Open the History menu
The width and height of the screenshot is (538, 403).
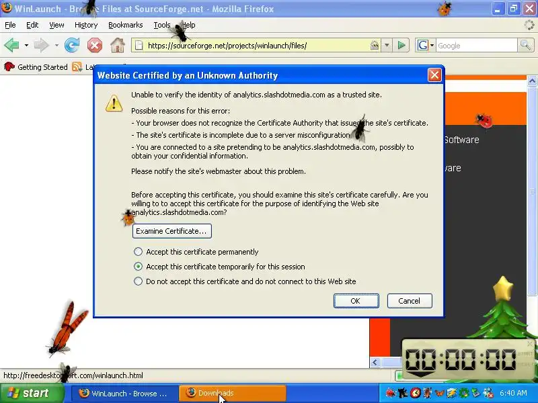(x=86, y=25)
